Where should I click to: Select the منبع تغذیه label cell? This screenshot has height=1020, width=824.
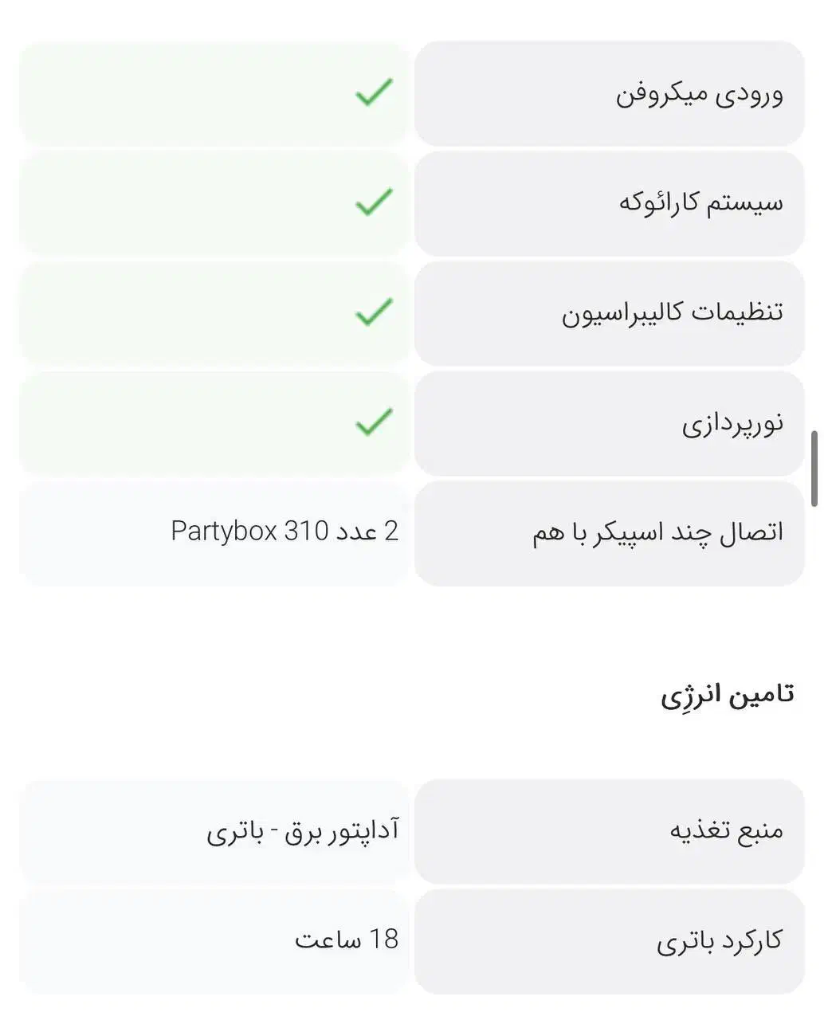pos(725,831)
